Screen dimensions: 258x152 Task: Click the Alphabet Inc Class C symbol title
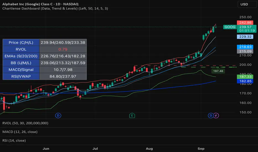[x=40, y=4]
